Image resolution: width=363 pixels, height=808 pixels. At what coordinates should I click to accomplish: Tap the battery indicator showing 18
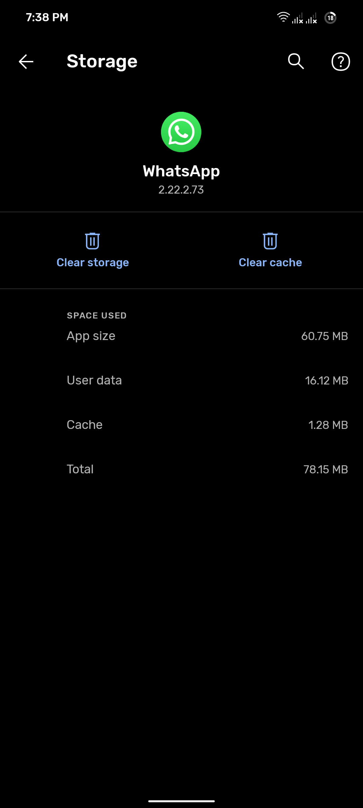tap(330, 18)
